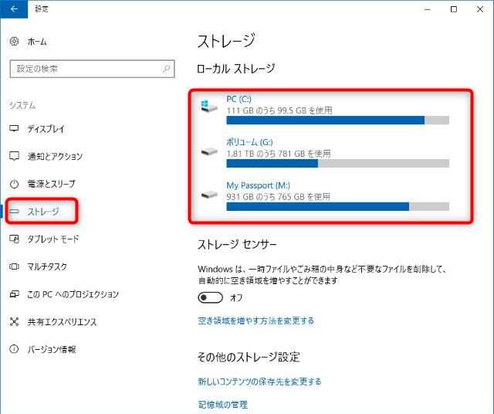Click the タブレット モード icon

coord(14,239)
